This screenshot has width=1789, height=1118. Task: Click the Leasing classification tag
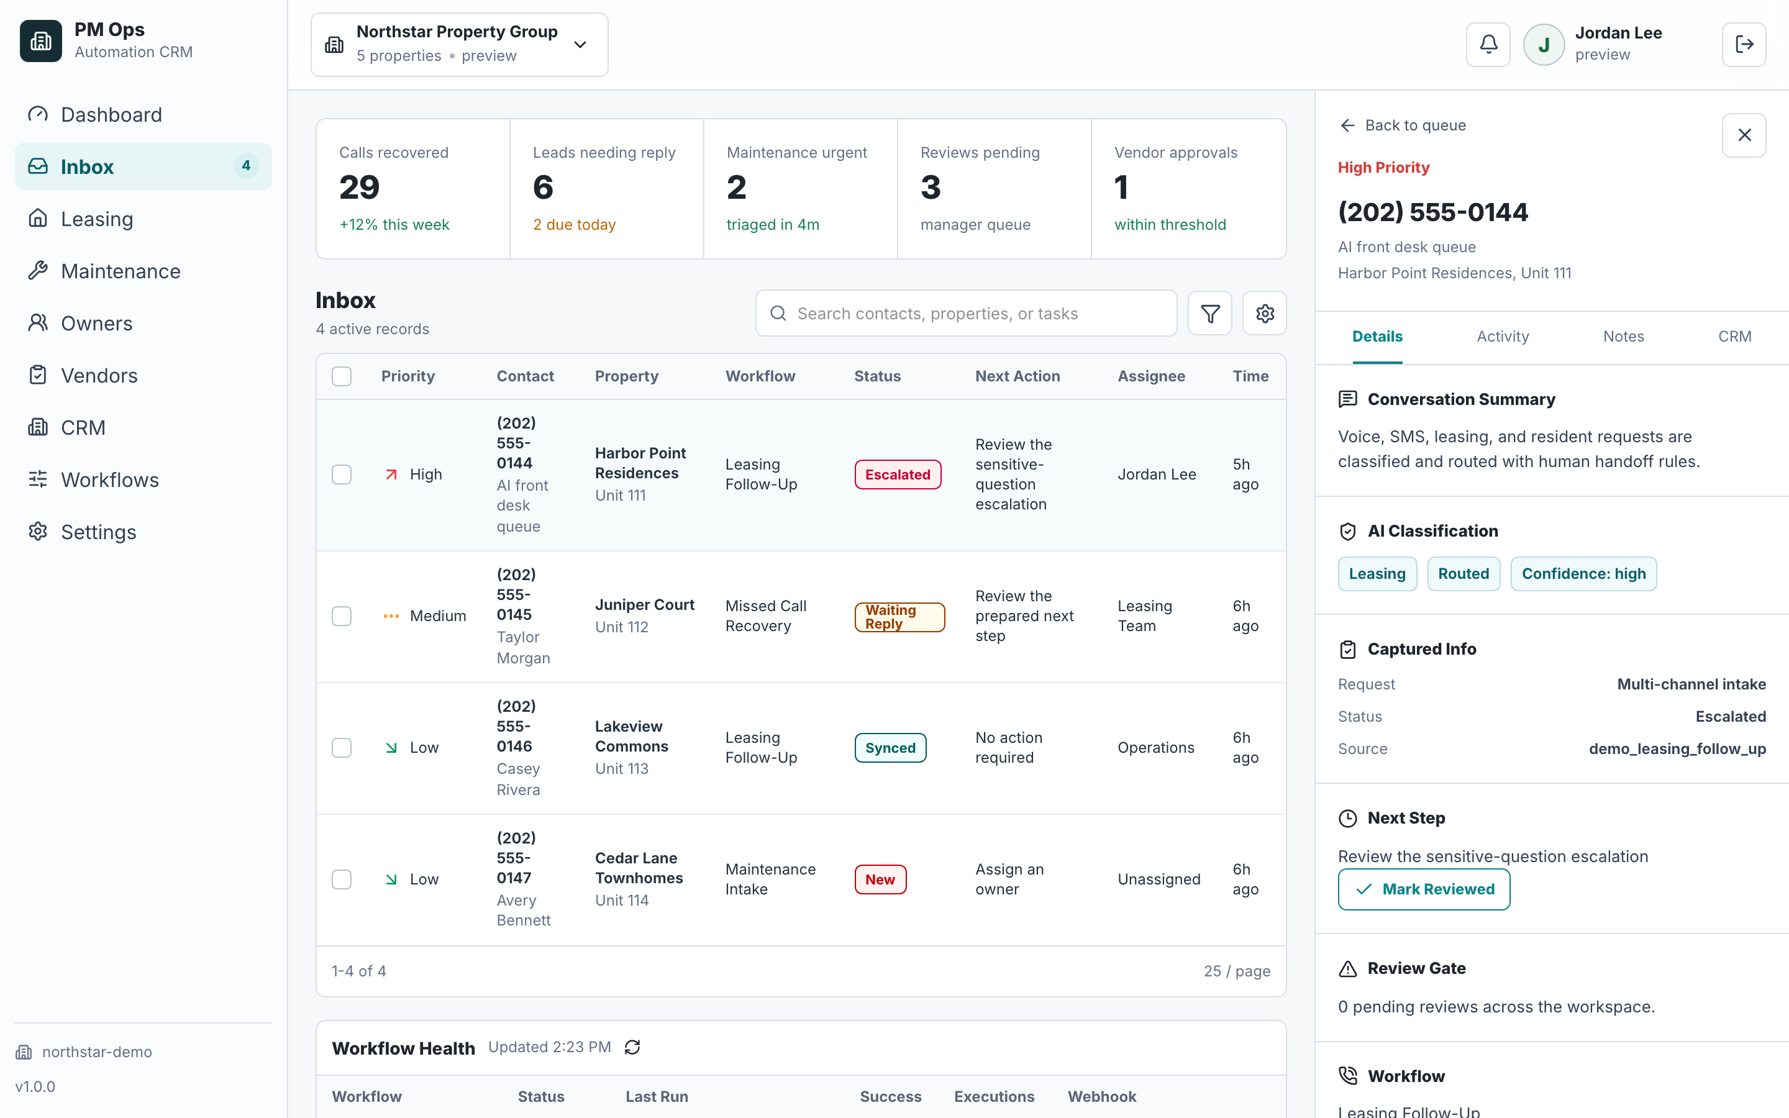click(x=1377, y=574)
